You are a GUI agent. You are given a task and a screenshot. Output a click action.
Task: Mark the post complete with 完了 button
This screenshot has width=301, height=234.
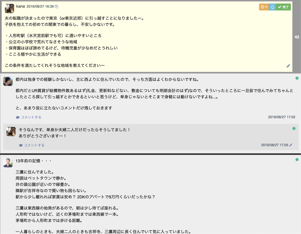click(283, 7)
